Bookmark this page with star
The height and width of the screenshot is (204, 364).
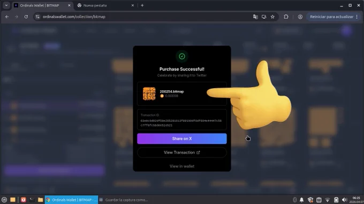pos(272,17)
